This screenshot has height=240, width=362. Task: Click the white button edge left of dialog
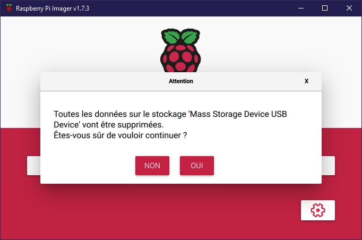tap(33, 166)
